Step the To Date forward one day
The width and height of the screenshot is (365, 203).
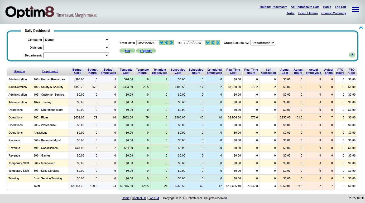pos(217,42)
